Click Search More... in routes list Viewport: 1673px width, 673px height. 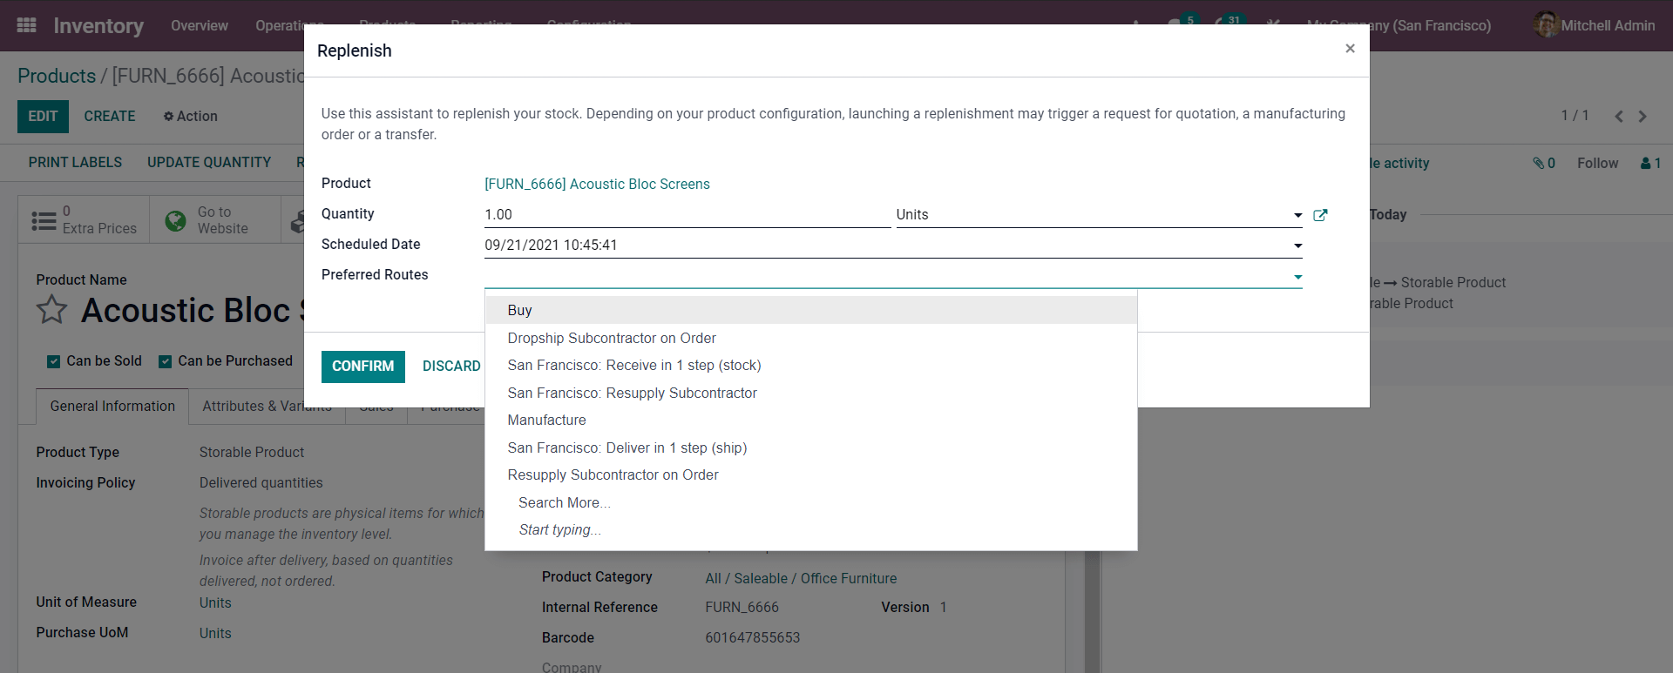pyautogui.click(x=811, y=502)
